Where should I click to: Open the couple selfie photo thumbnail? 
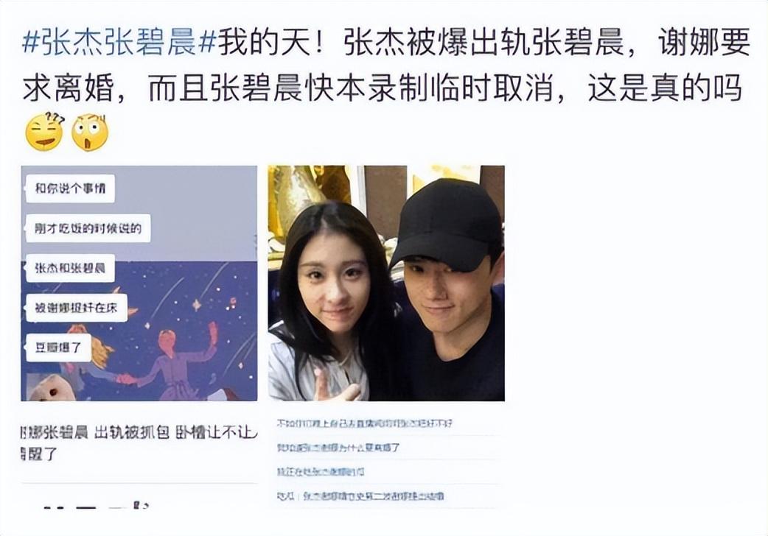tap(386, 283)
